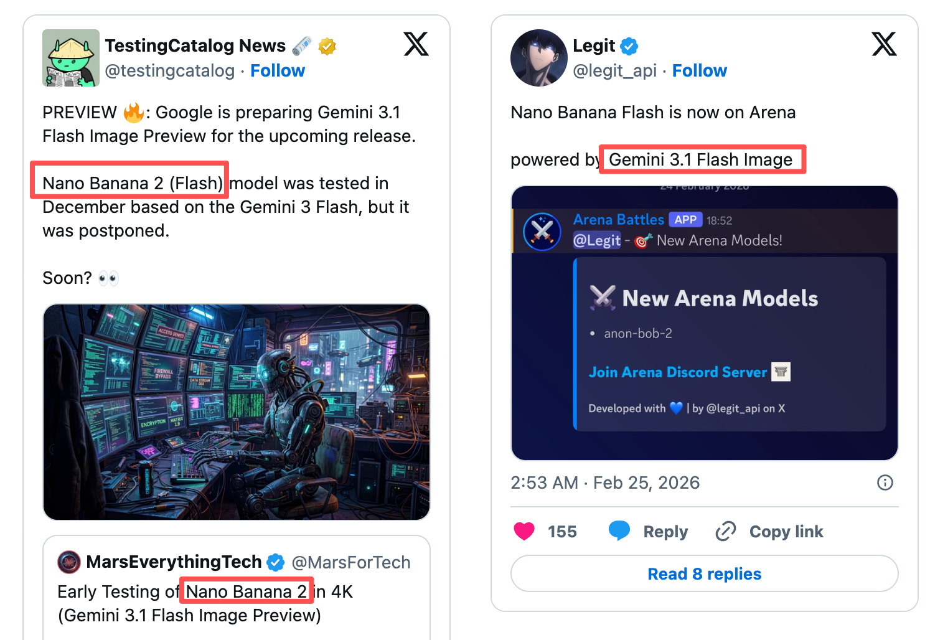Click MarsEverythingTech quoted tweet avatar
Screen dimensions: 930x640
[x=69, y=562]
